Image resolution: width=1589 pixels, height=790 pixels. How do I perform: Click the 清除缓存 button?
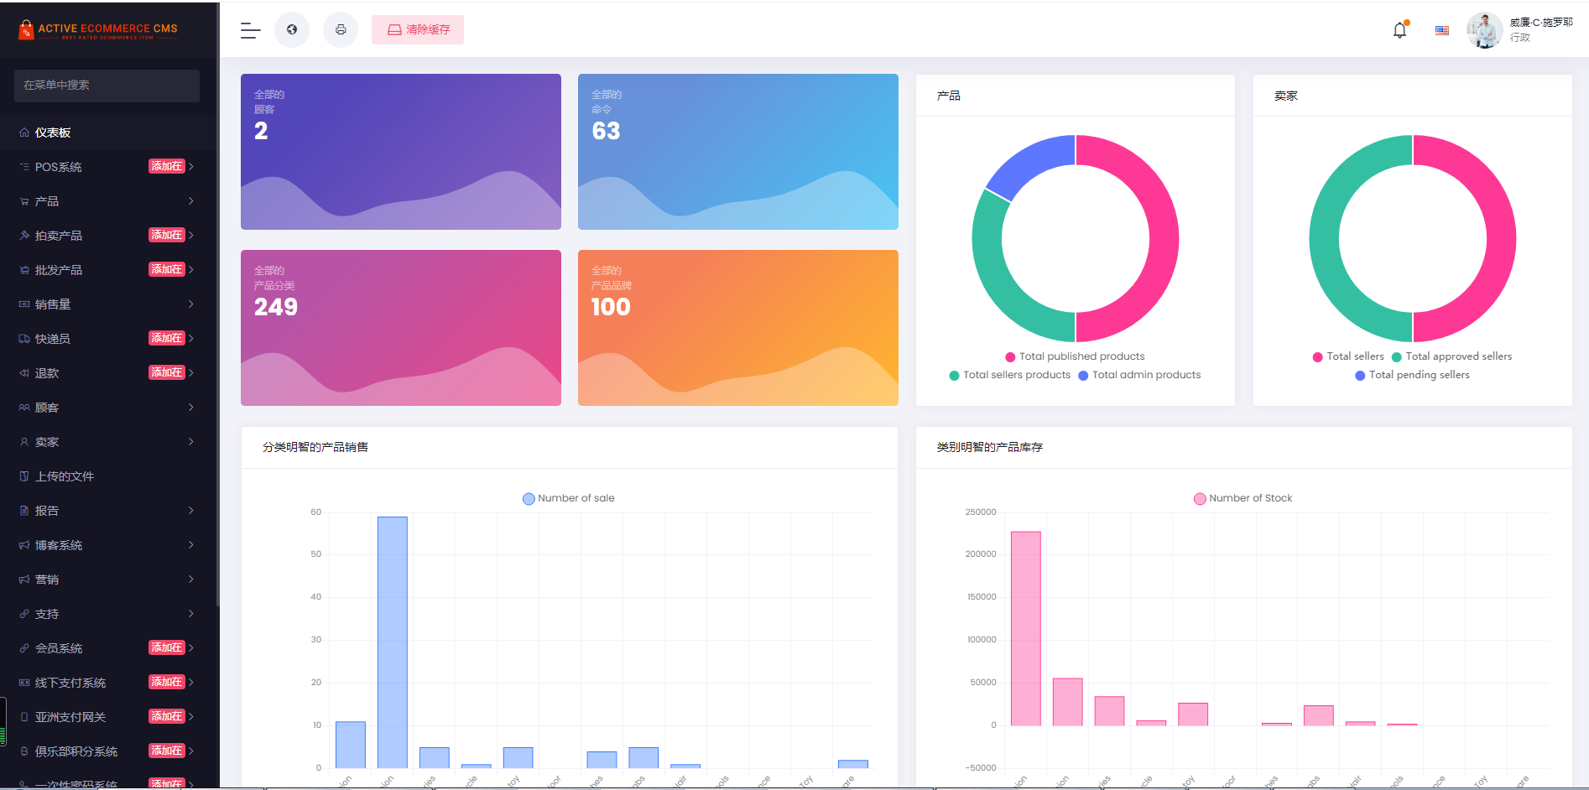pos(418,30)
